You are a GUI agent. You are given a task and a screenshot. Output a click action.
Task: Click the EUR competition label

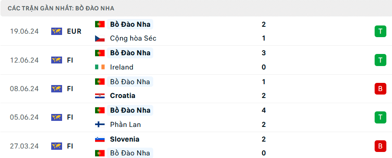tap(74, 32)
